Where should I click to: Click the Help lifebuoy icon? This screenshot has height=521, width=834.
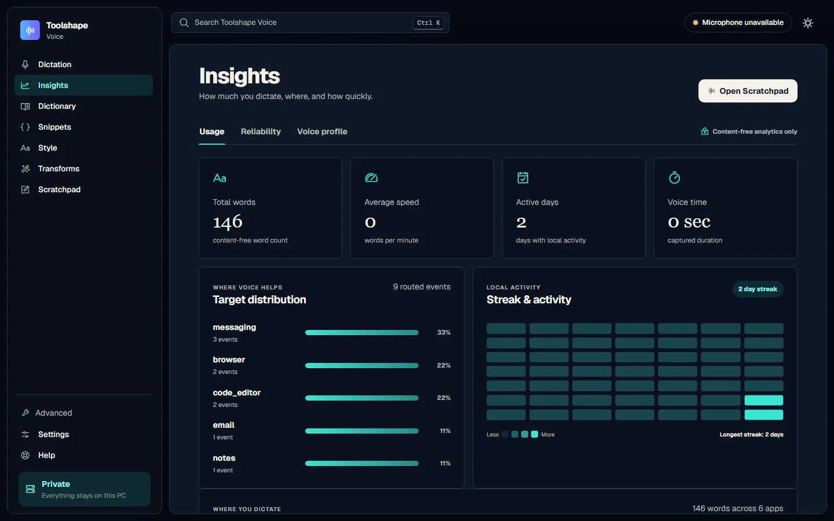point(25,455)
